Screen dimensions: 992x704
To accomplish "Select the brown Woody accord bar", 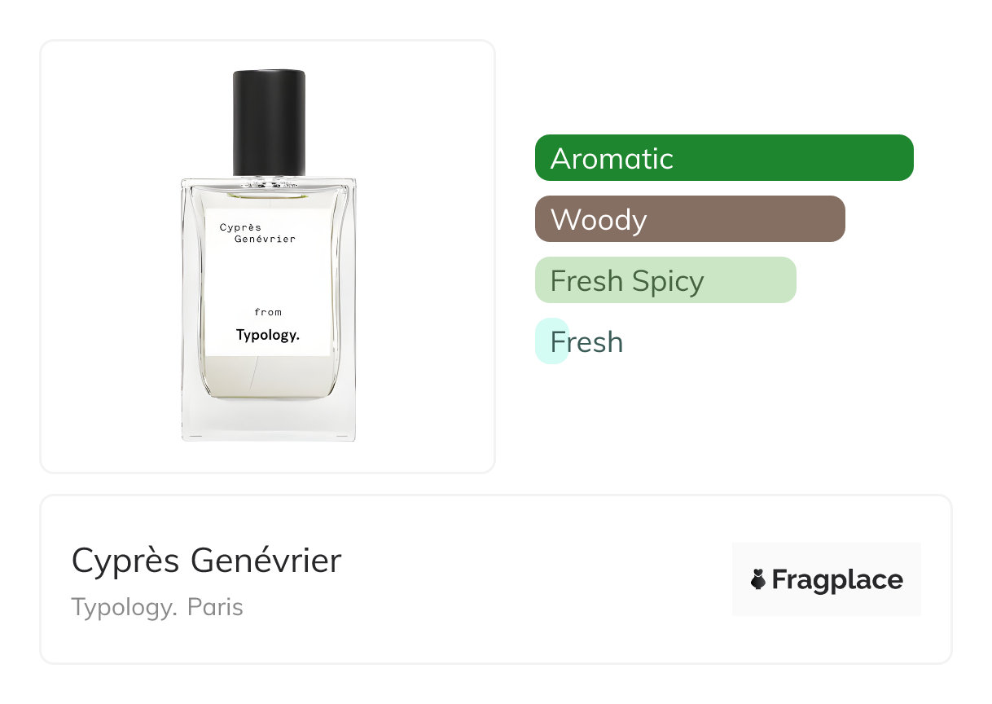I will point(690,219).
